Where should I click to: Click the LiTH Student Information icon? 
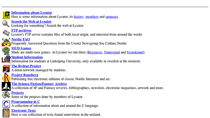6,59
